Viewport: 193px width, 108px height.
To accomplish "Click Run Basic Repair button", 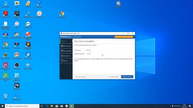I will (114, 77).
